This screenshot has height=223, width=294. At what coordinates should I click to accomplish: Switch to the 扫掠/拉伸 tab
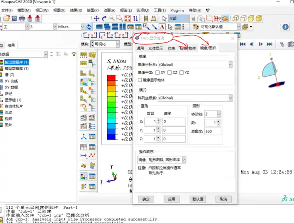pyautogui.click(x=188, y=48)
